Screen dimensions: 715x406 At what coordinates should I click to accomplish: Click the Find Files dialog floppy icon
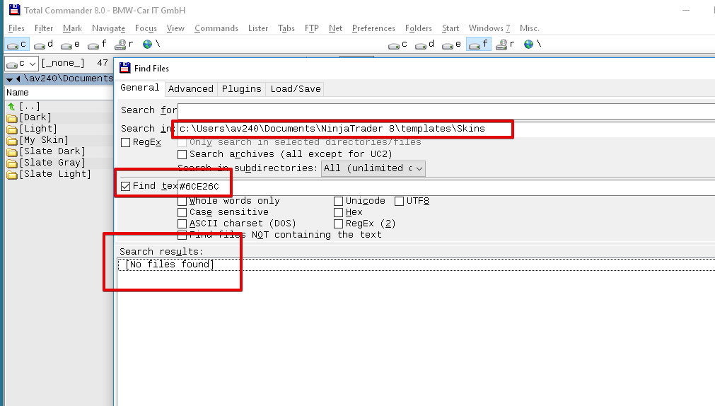125,68
